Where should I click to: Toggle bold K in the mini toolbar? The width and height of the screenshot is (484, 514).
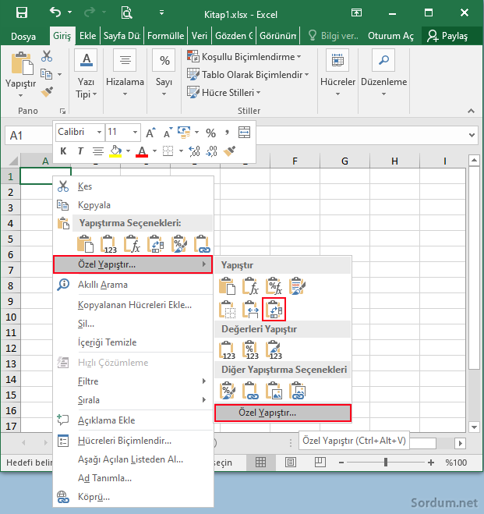pos(63,151)
